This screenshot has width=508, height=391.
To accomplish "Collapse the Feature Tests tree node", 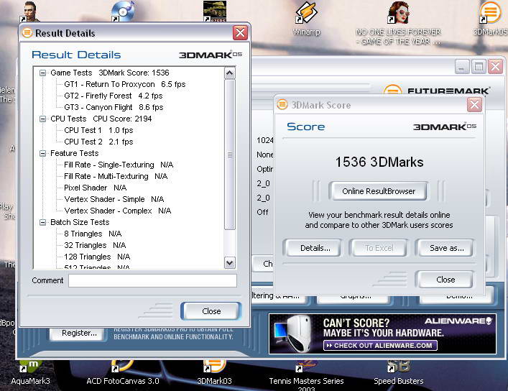I will (43, 153).
